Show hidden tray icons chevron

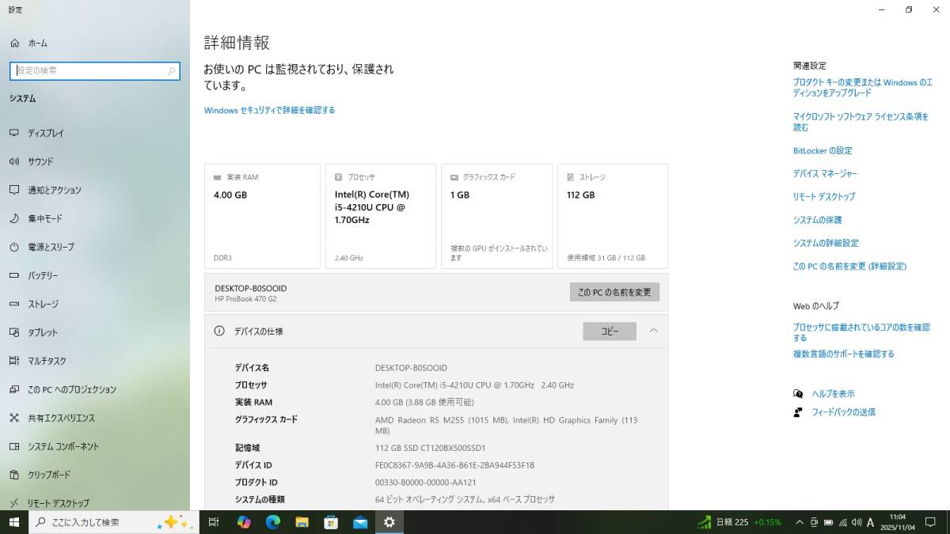(799, 522)
